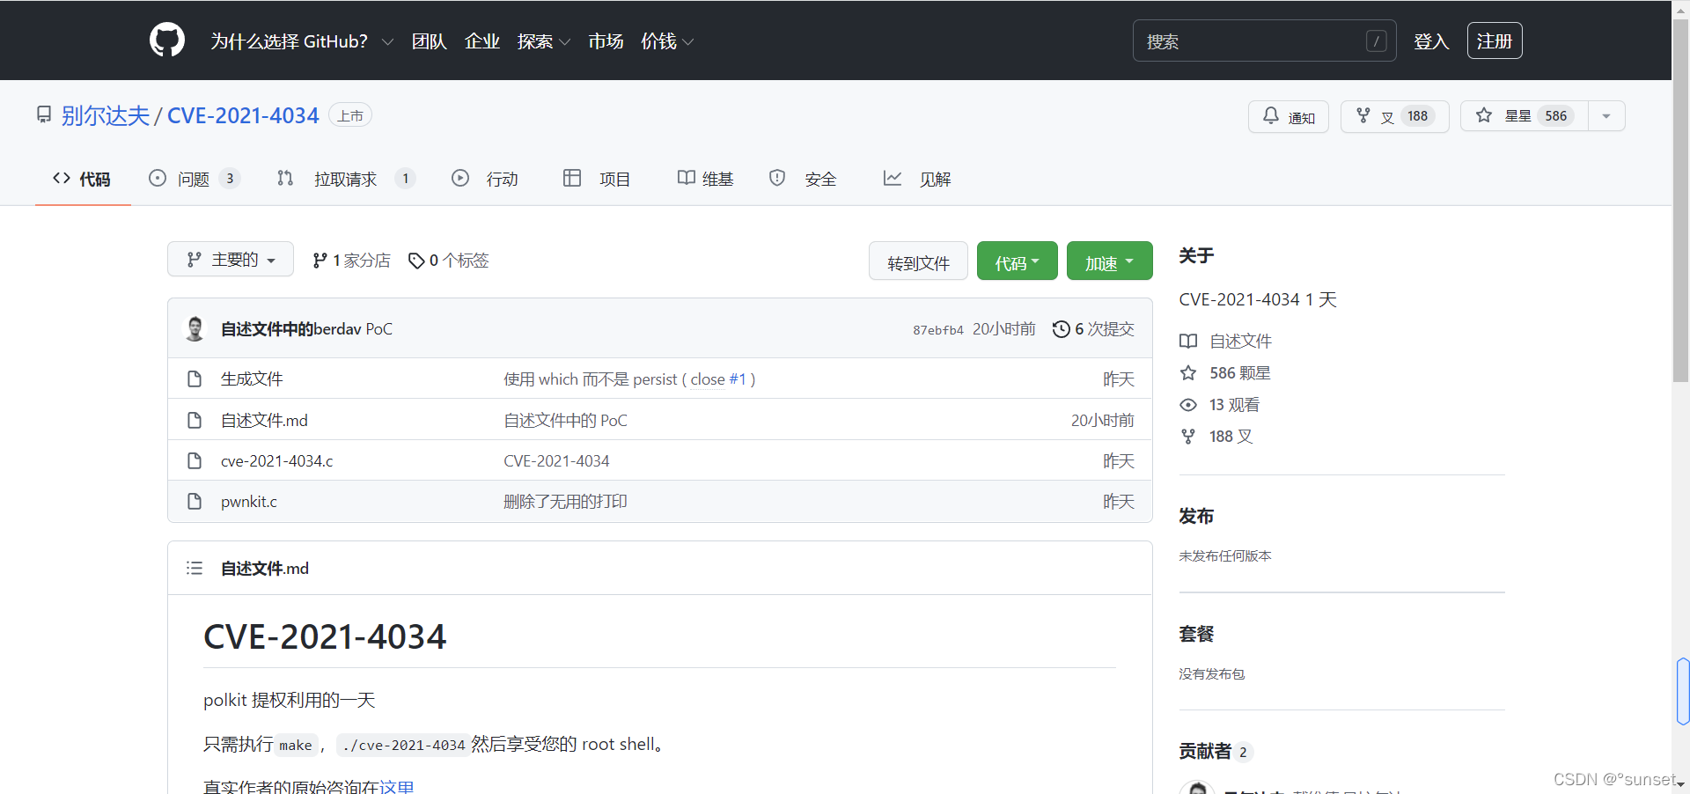Image resolution: width=1690 pixels, height=794 pixels.
Task: Click the star icon beside 586 颗星
Action: pyautogui.click(x=1188, y=373)
